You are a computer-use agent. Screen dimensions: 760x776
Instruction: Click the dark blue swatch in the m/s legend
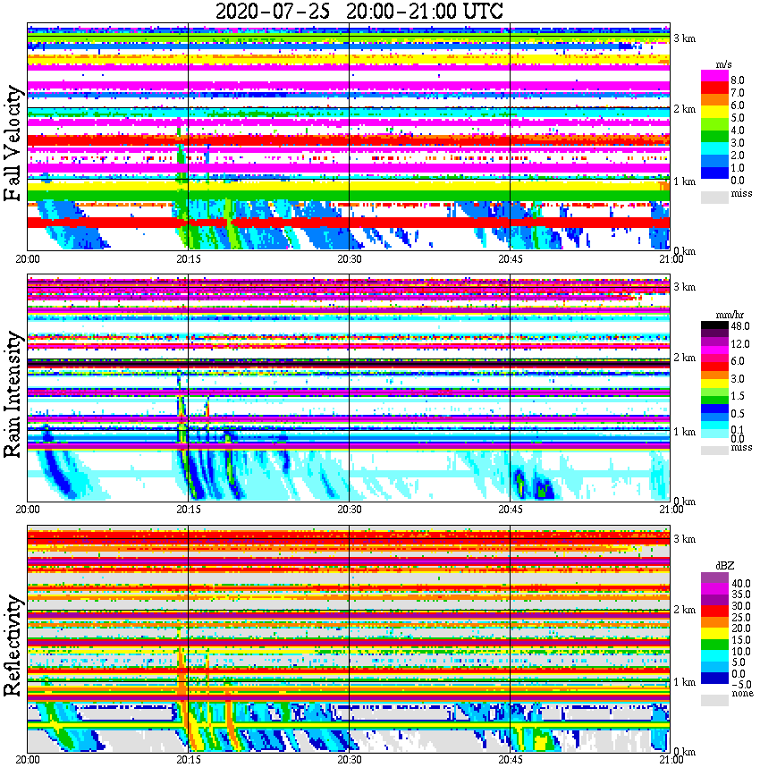[x=714, y=173]
